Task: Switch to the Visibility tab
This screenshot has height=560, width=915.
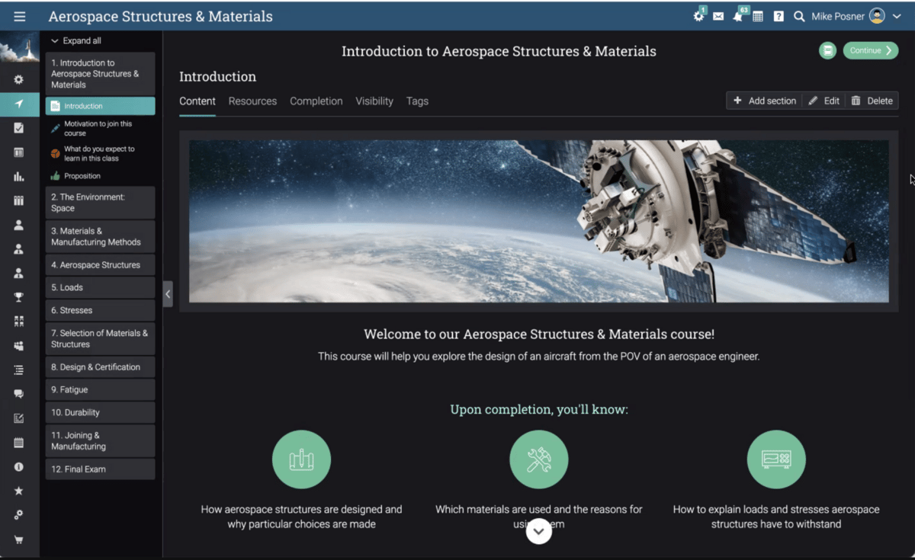Action: point(374,101)
